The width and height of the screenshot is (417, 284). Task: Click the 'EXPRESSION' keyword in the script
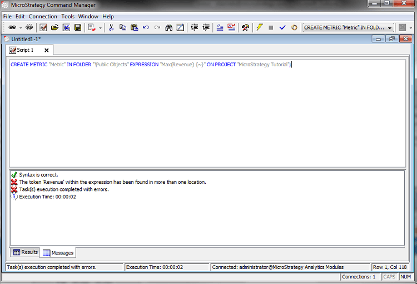coord(144,65)
